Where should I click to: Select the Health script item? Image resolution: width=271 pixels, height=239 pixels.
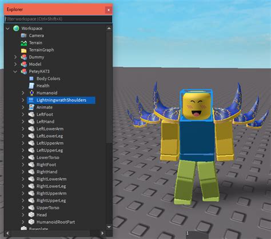coord(43,86)
